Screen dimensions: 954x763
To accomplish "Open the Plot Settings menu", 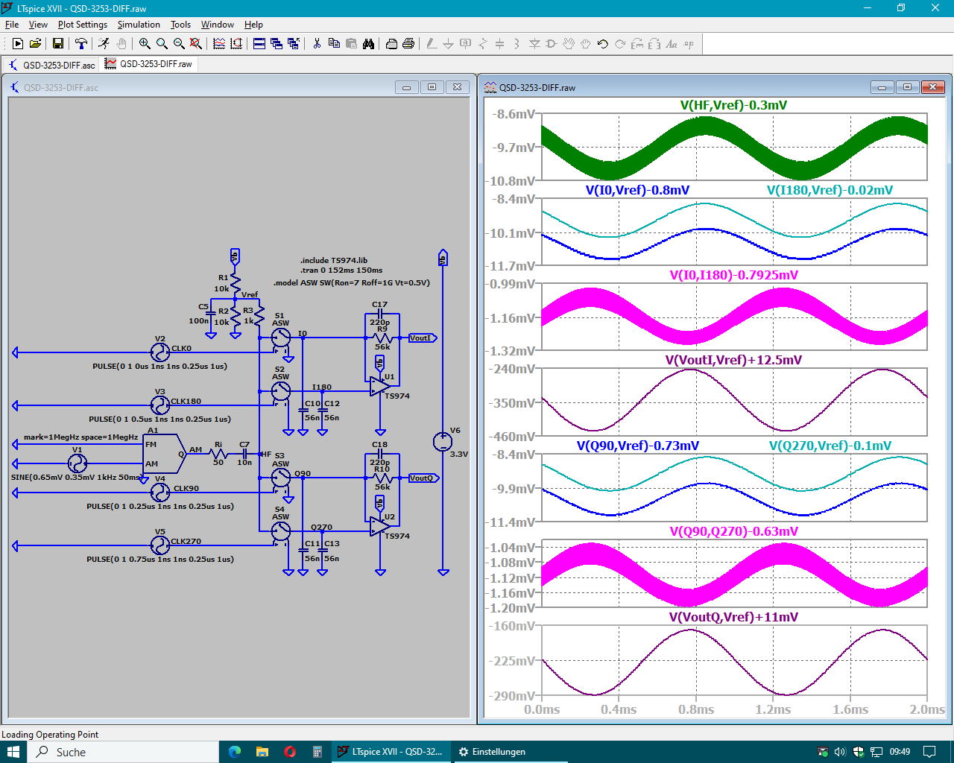I will pos(82,25).
